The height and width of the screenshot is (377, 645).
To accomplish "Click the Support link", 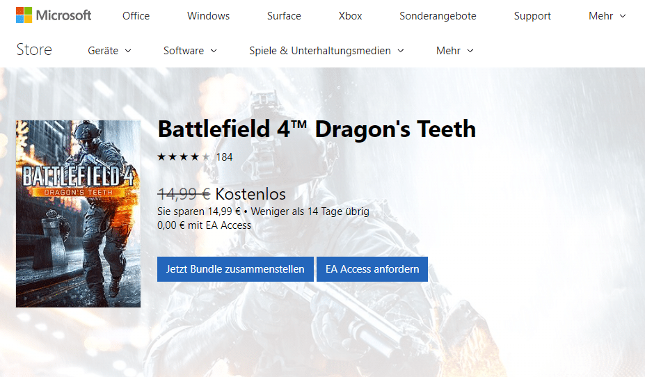I will [532, 16].
